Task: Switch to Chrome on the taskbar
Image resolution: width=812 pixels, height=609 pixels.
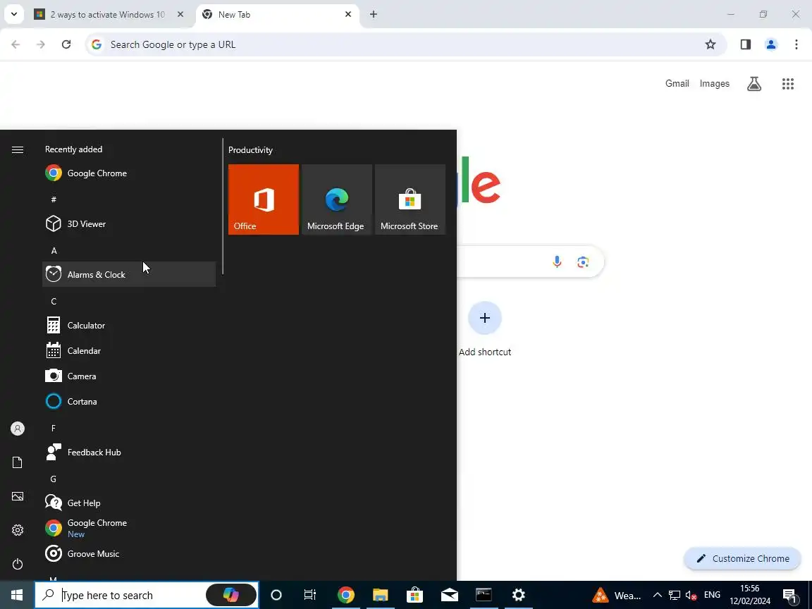Action: (345, 595)
